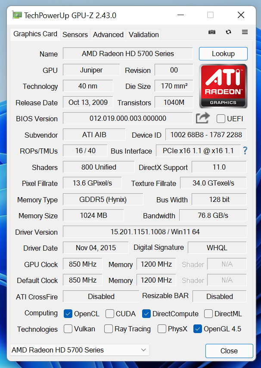Toggle the Vulkan checkbox
Image resolution: width=261 pixels, height=368 pixels.
pos(68,329)
